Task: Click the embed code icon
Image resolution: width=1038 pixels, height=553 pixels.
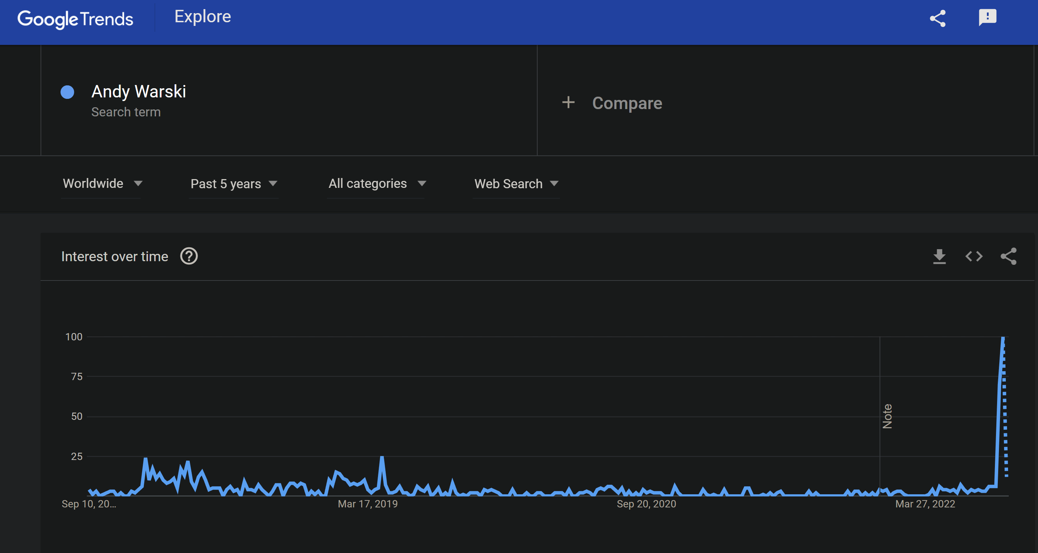Action: click(974, 256)
